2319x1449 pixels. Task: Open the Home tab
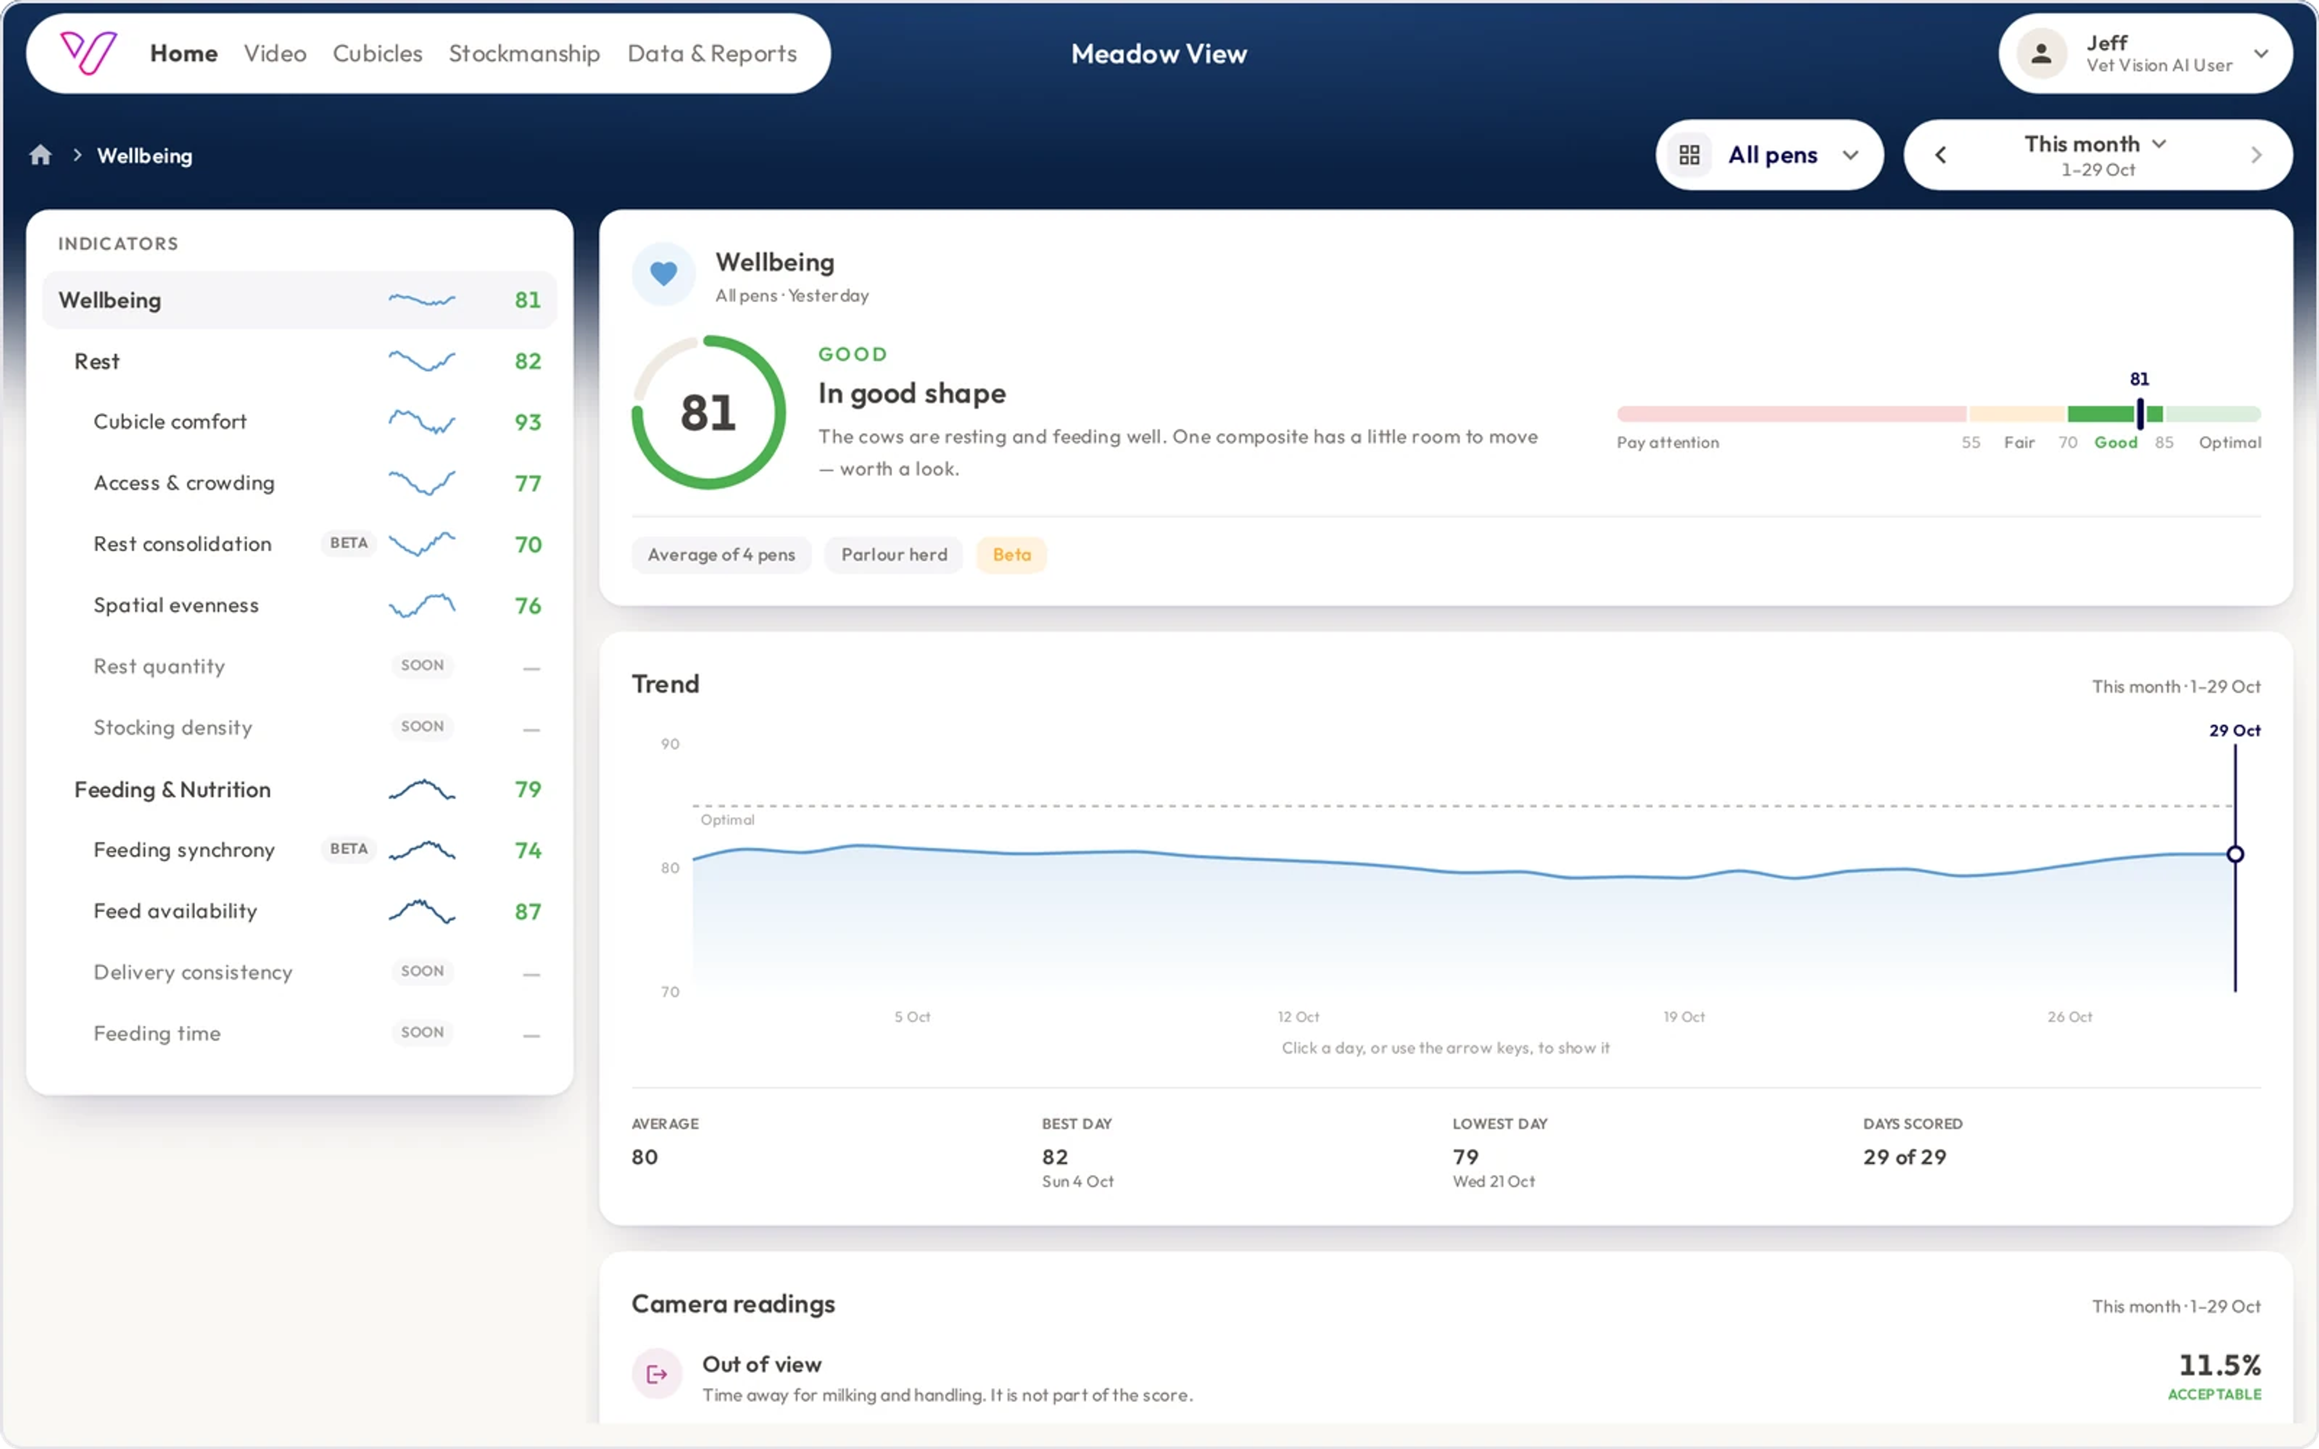[x=184, y=54]
